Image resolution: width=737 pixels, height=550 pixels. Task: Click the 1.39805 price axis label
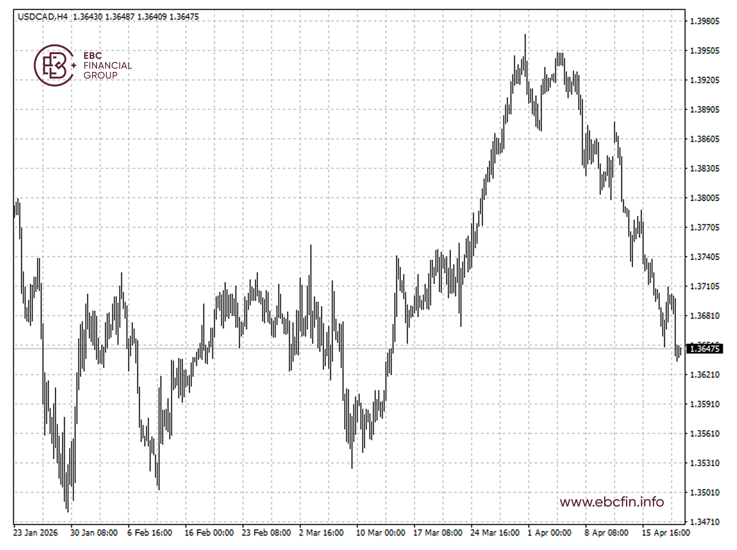pyautogui.click(x=704, y=21)
